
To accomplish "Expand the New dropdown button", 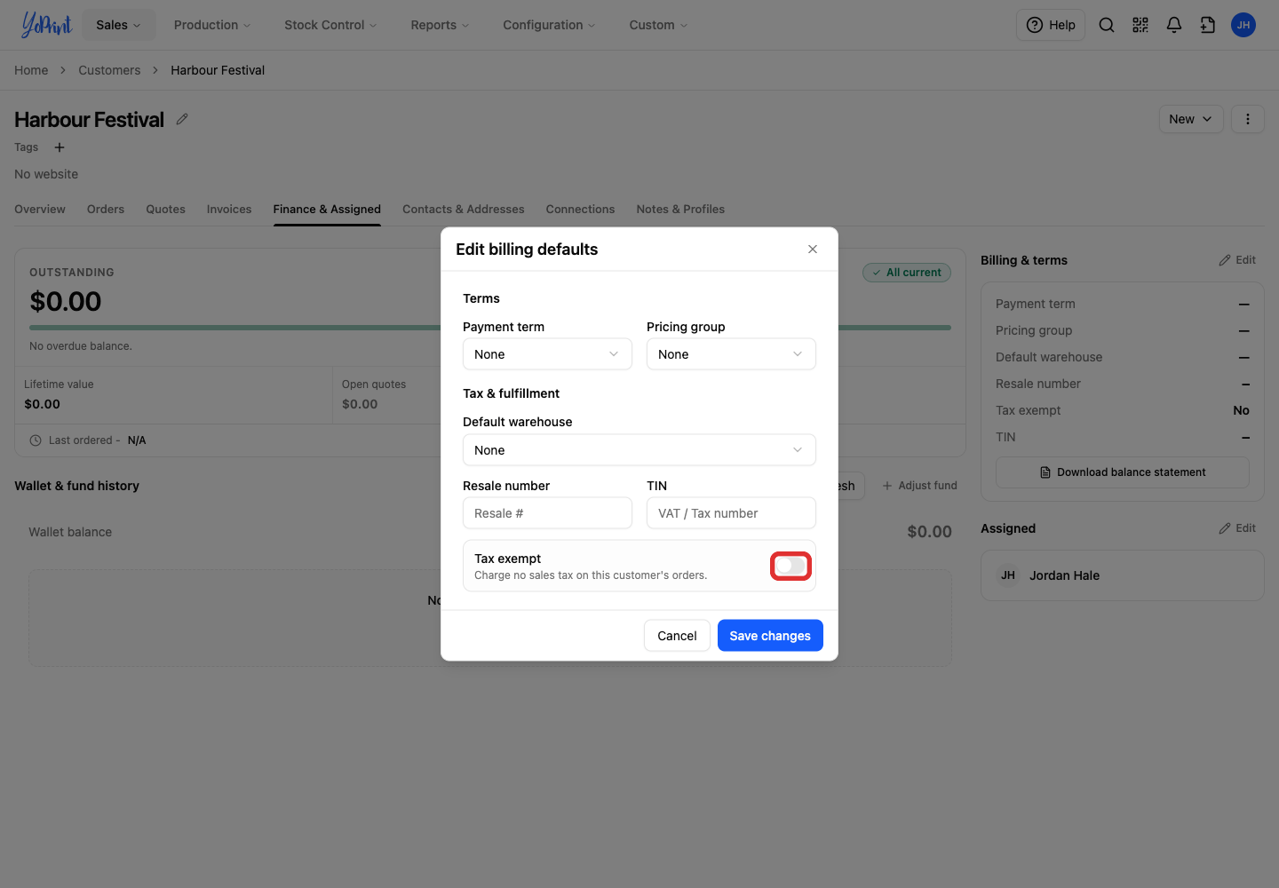I will (x=1191, y=119).
